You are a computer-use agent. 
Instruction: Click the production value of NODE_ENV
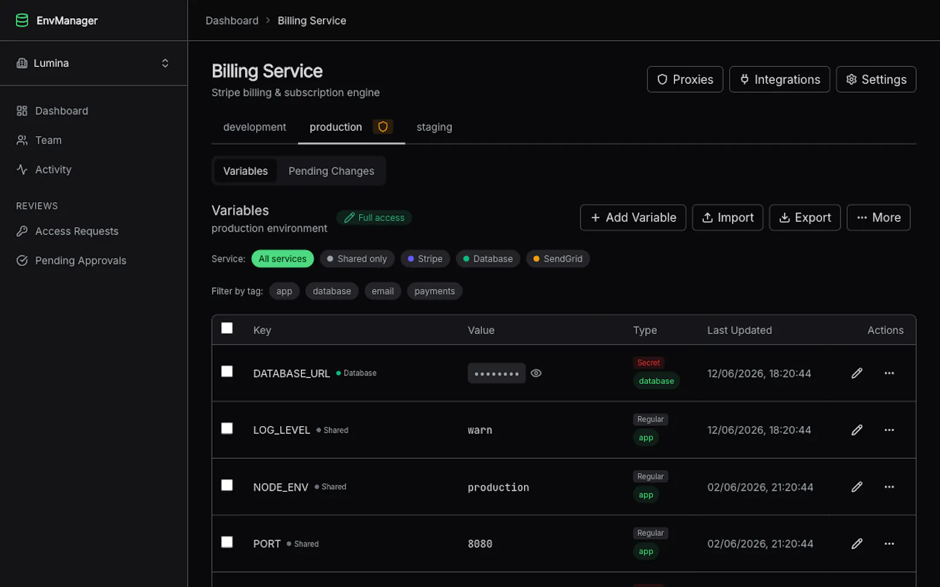coord(498,487)
